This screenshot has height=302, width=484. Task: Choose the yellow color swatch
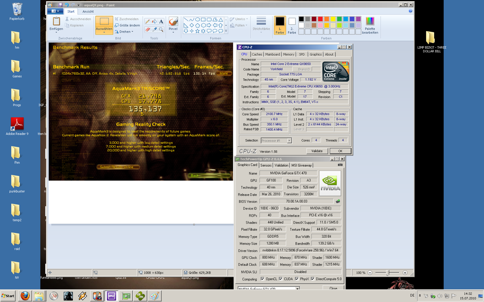(x=333, y=19)
